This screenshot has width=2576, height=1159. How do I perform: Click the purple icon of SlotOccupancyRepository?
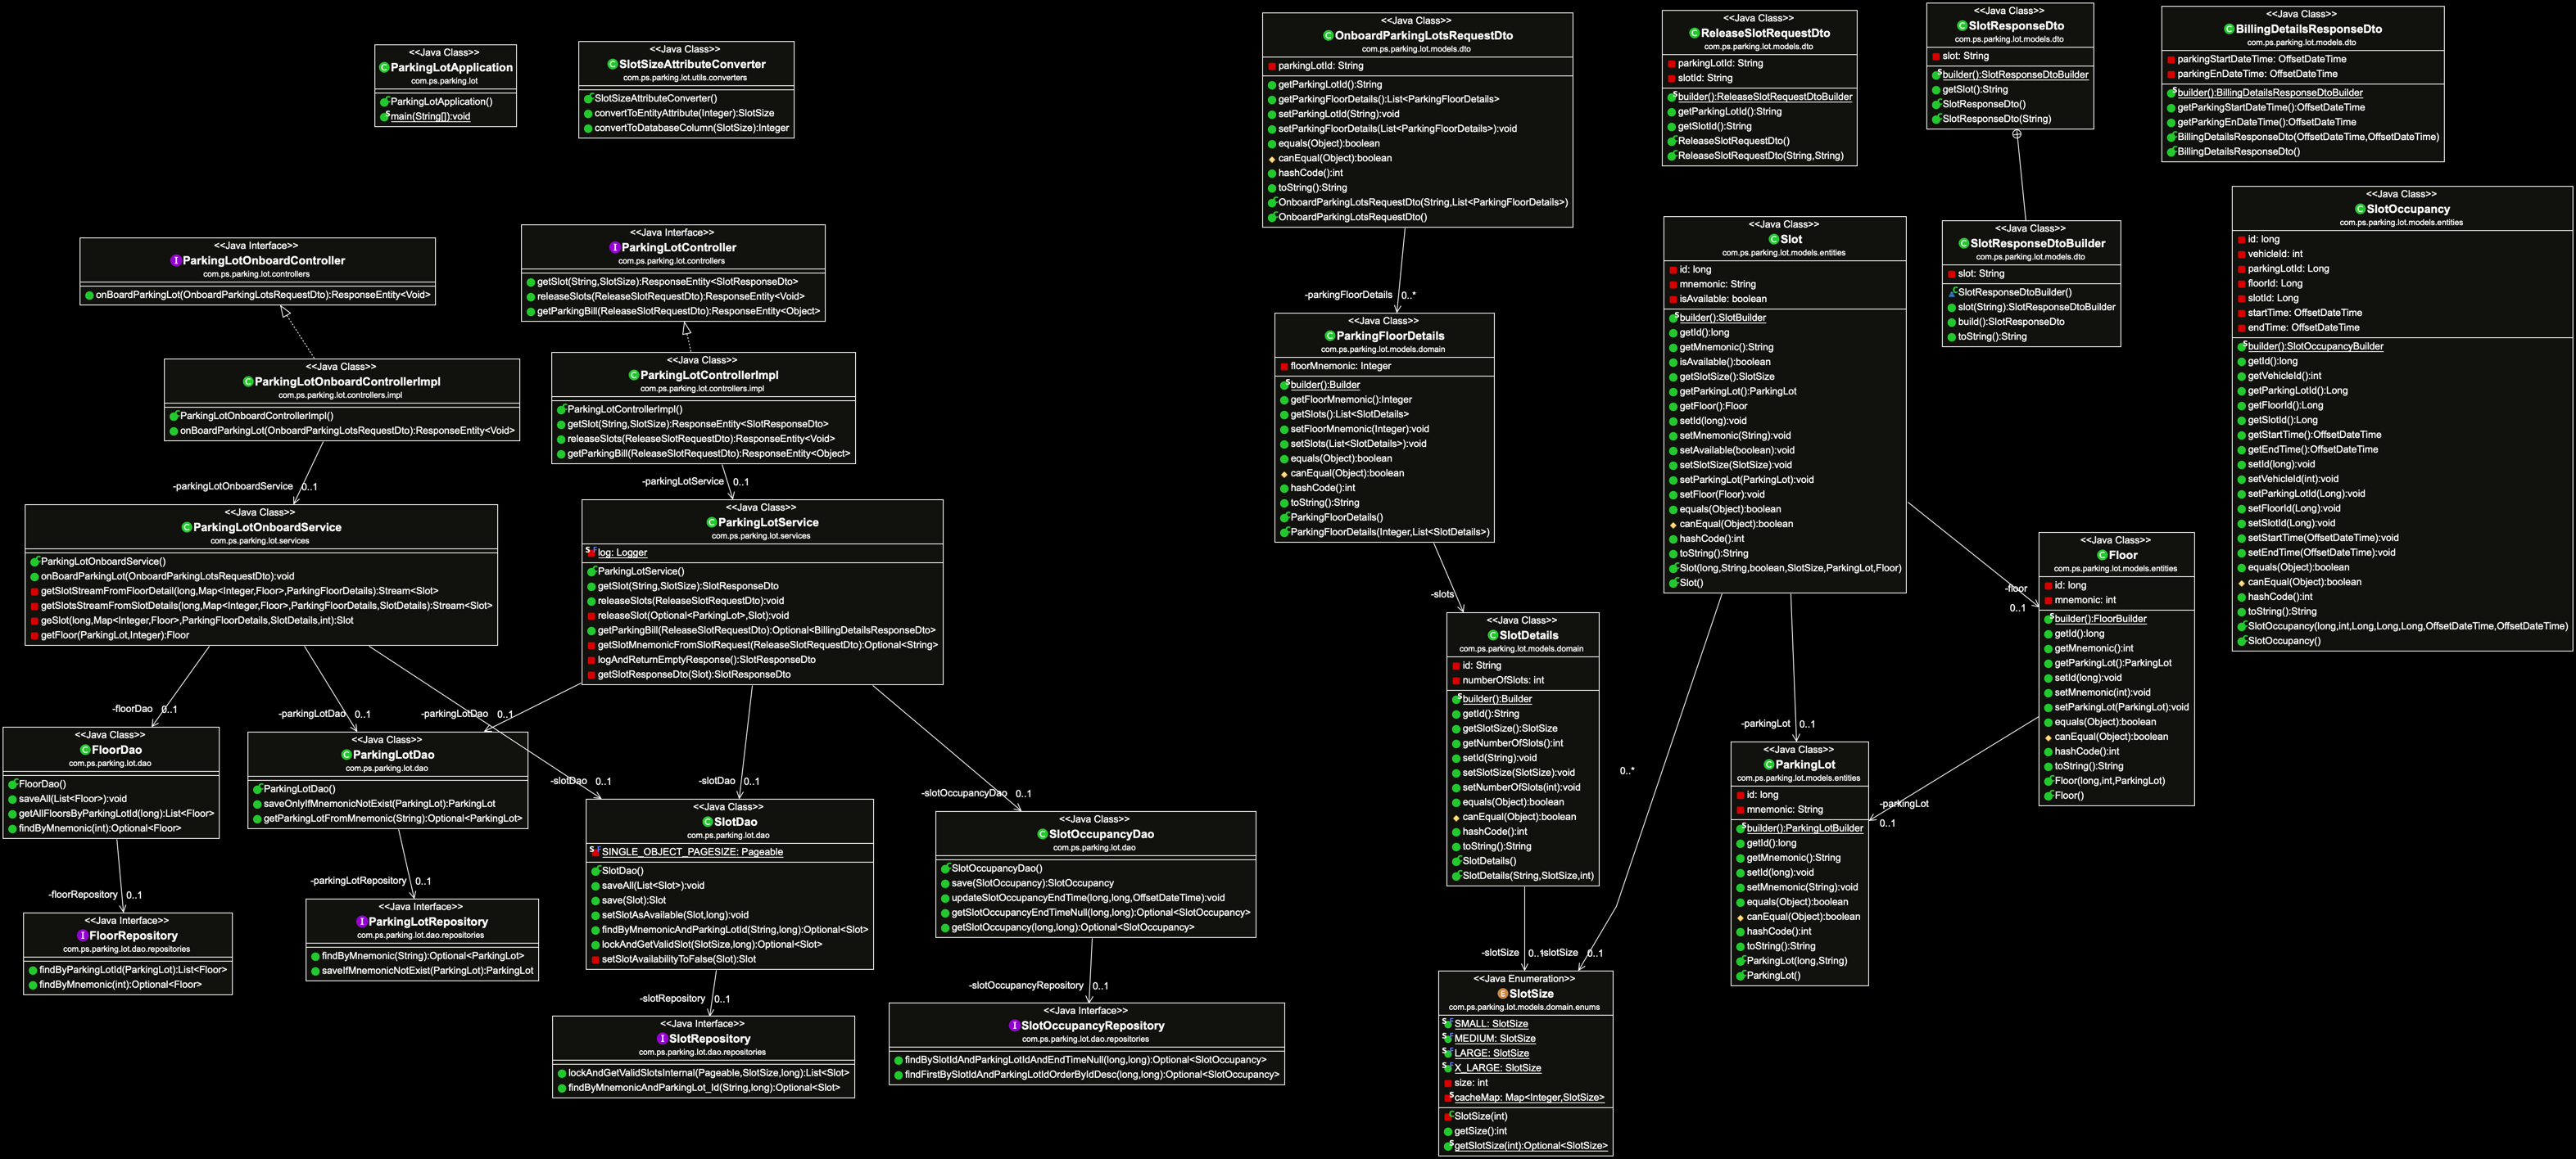1014,1026
